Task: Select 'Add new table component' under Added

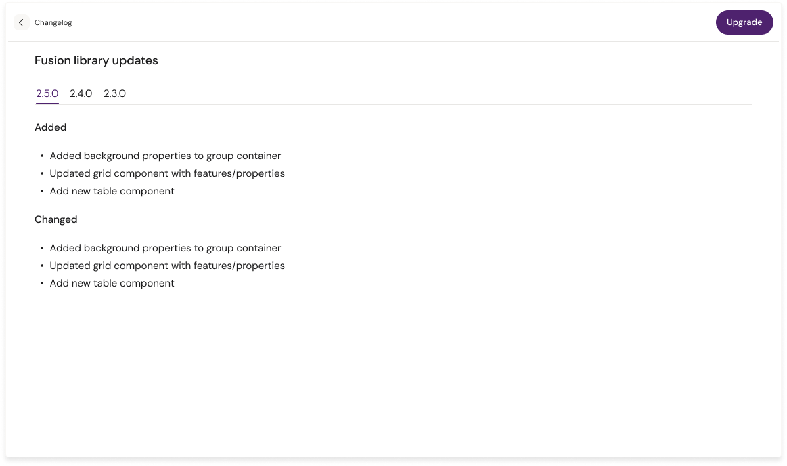Action: click(112, 191)
